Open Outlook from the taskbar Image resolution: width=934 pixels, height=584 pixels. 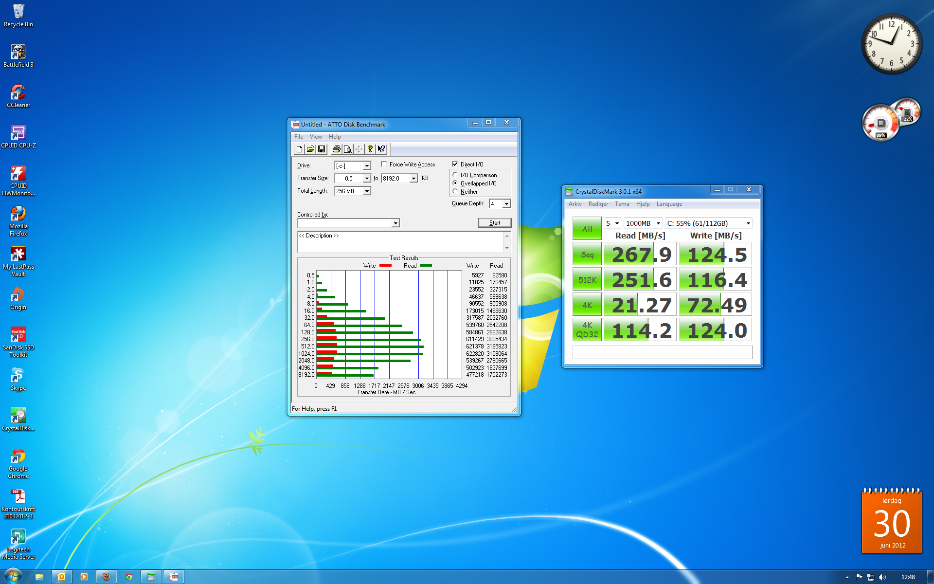click(62, 577)
